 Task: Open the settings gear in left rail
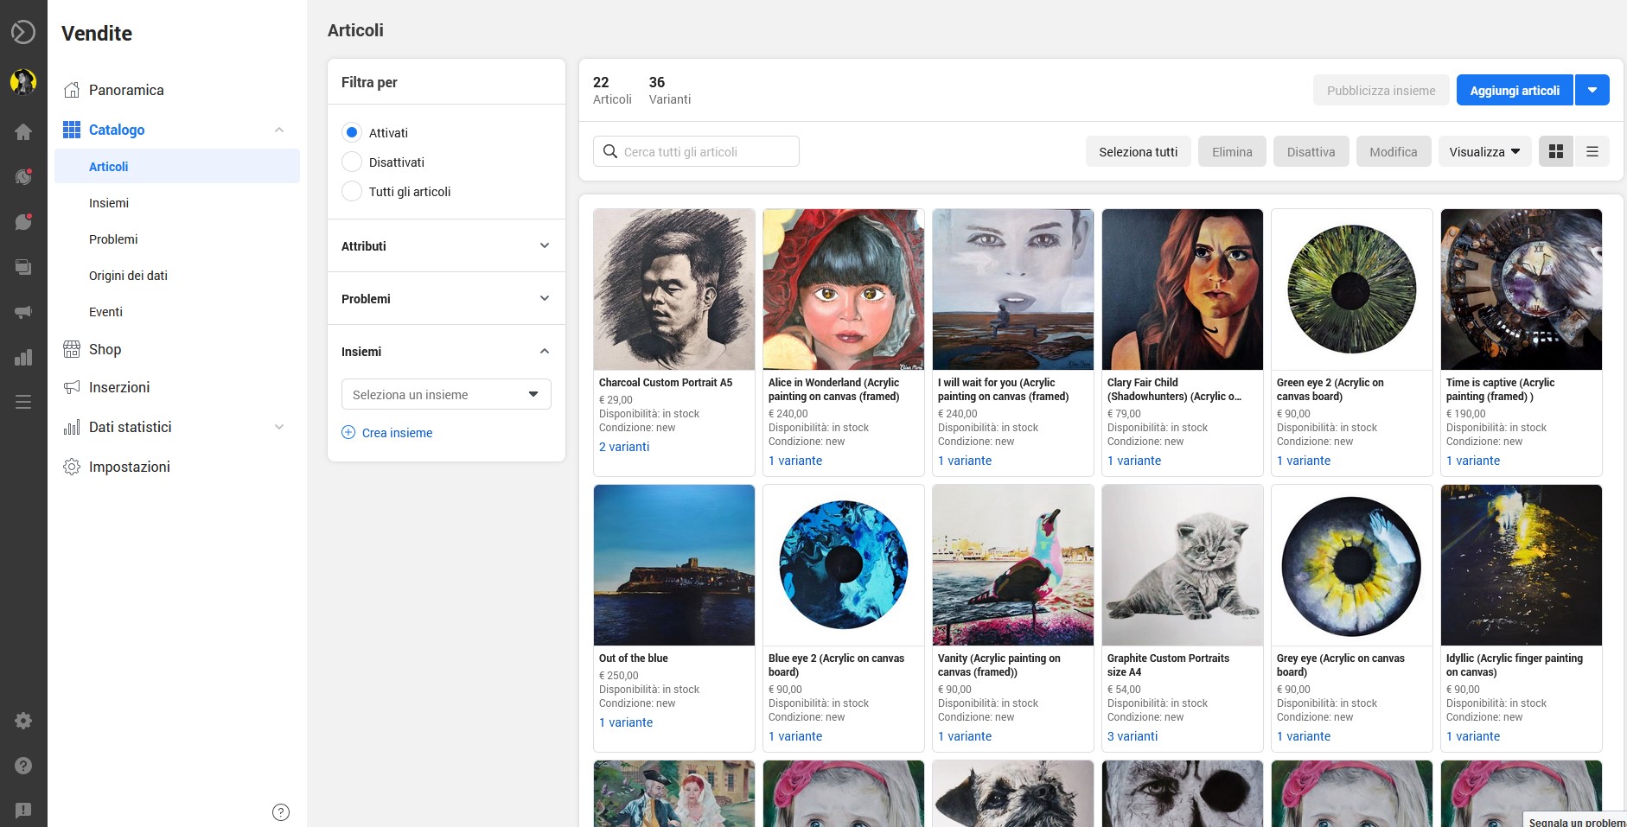coord(23,721)
